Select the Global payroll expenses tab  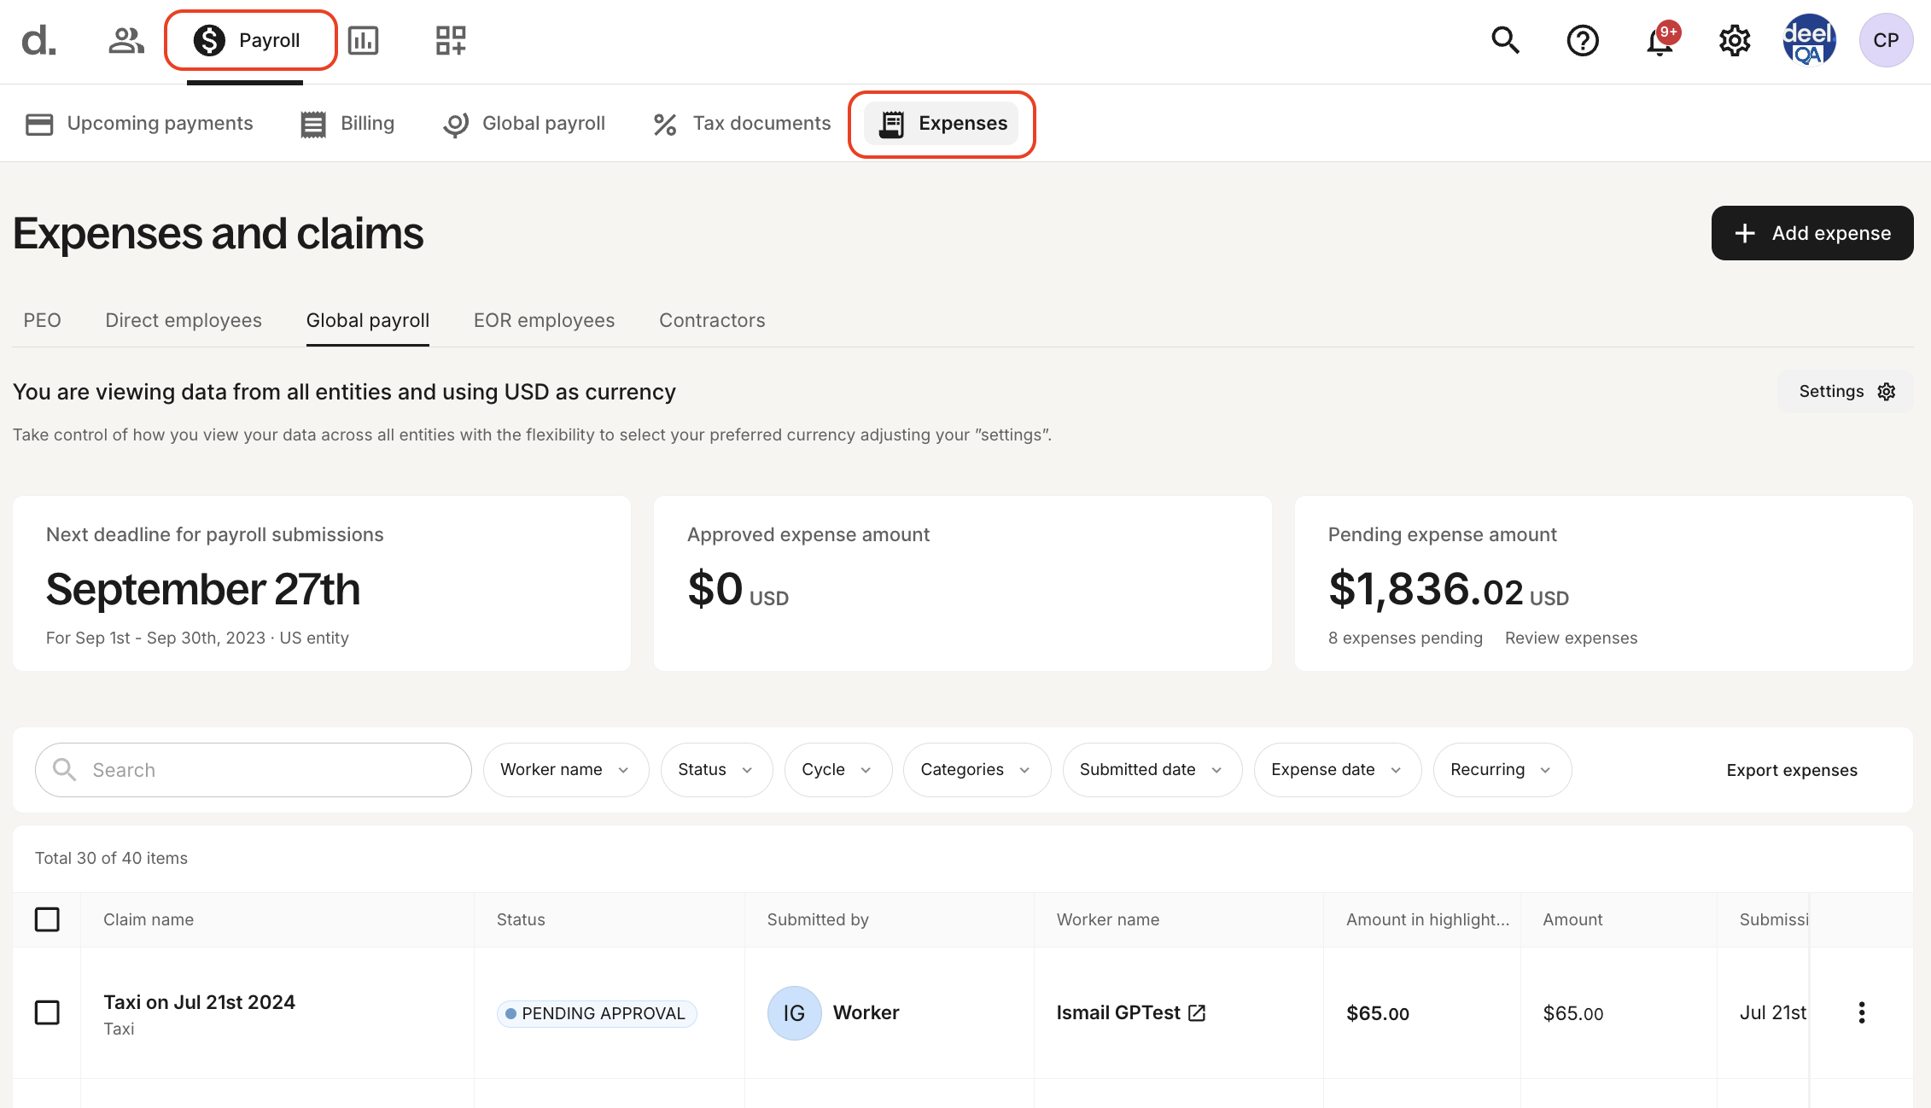pos(368,320)
